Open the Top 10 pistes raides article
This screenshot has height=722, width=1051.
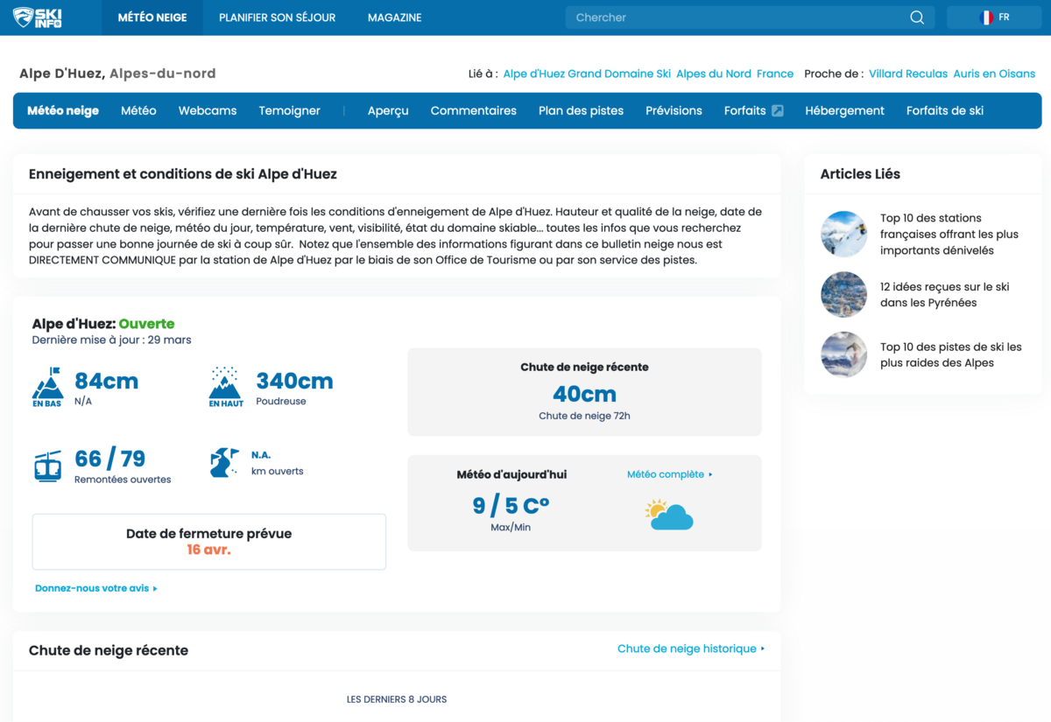(x=951, y=354)
